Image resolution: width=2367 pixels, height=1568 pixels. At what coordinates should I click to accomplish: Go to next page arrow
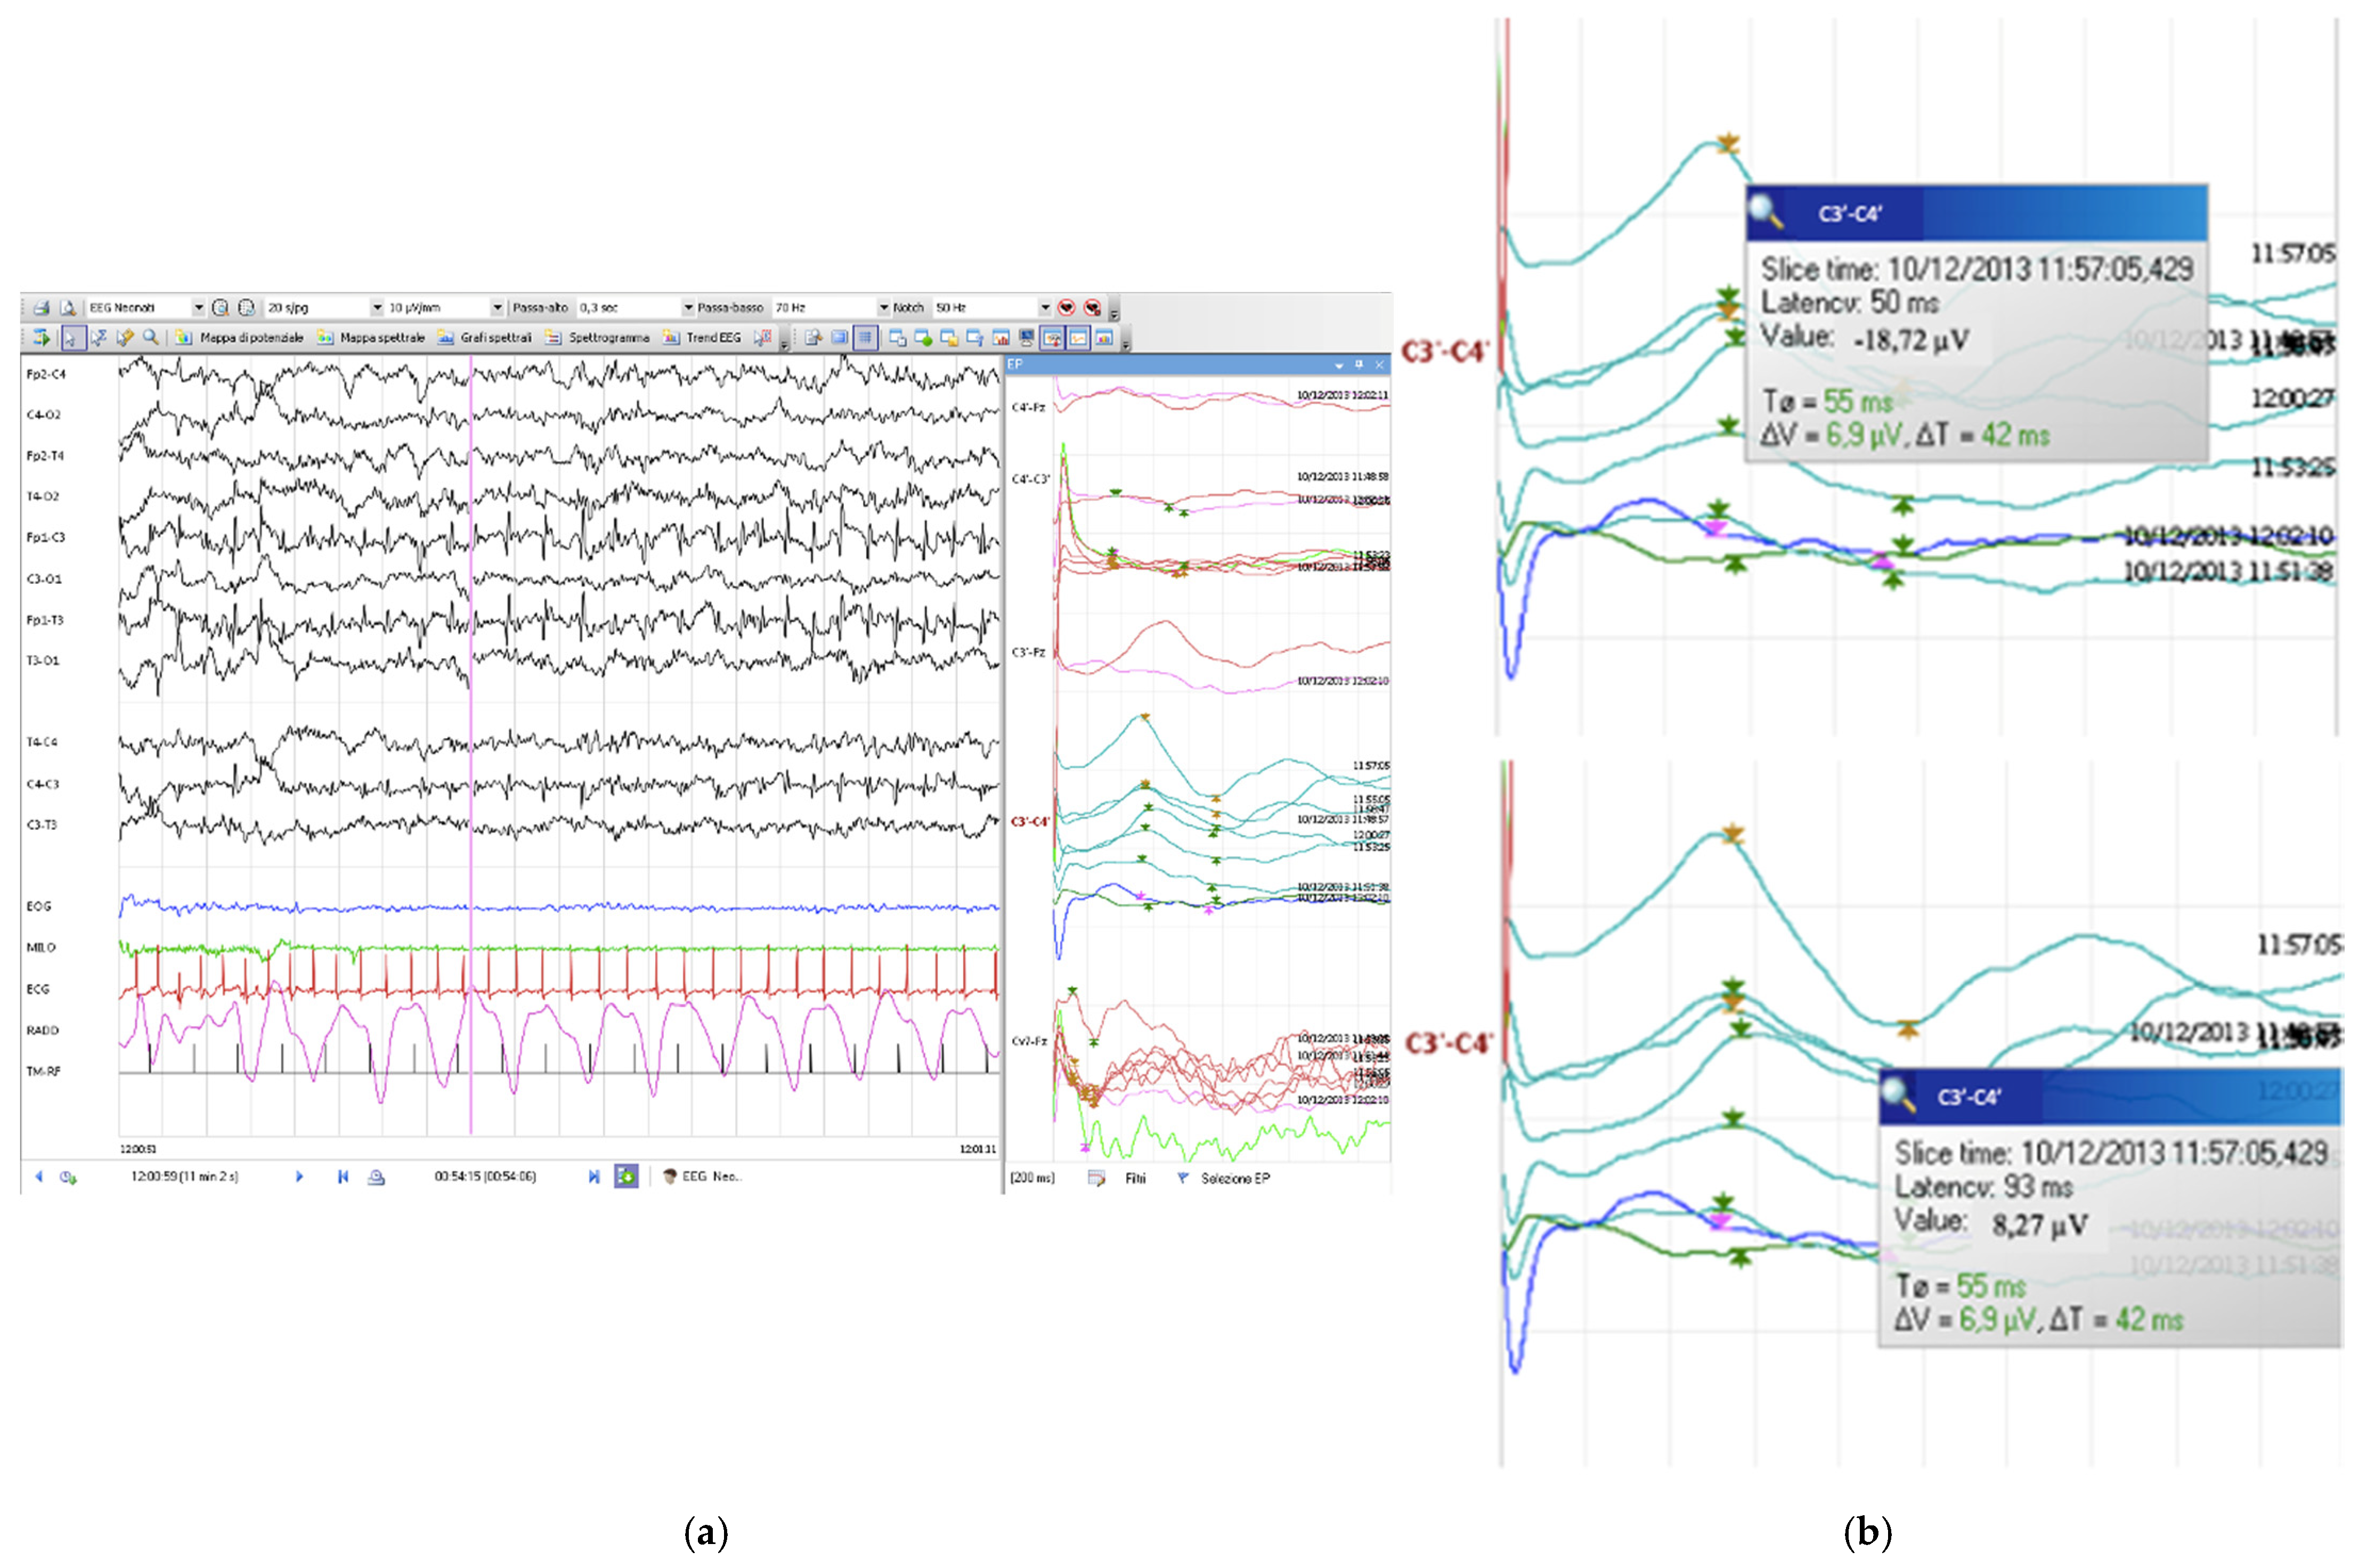[x=299, y=1177]
